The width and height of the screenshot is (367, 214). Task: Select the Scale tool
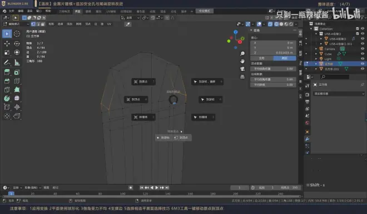click(x=7, y=52)
